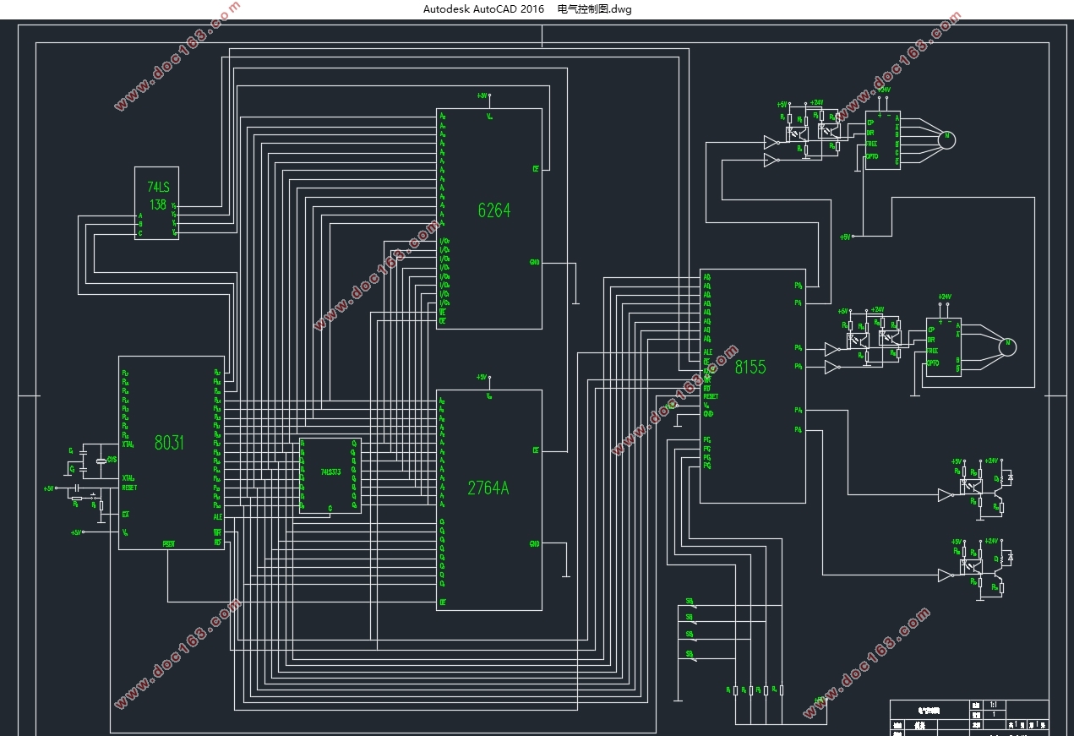This screenshot has width=1074, height=736.
Task: Click the 74LS373 latch block
Action: (x=330, y=475)
